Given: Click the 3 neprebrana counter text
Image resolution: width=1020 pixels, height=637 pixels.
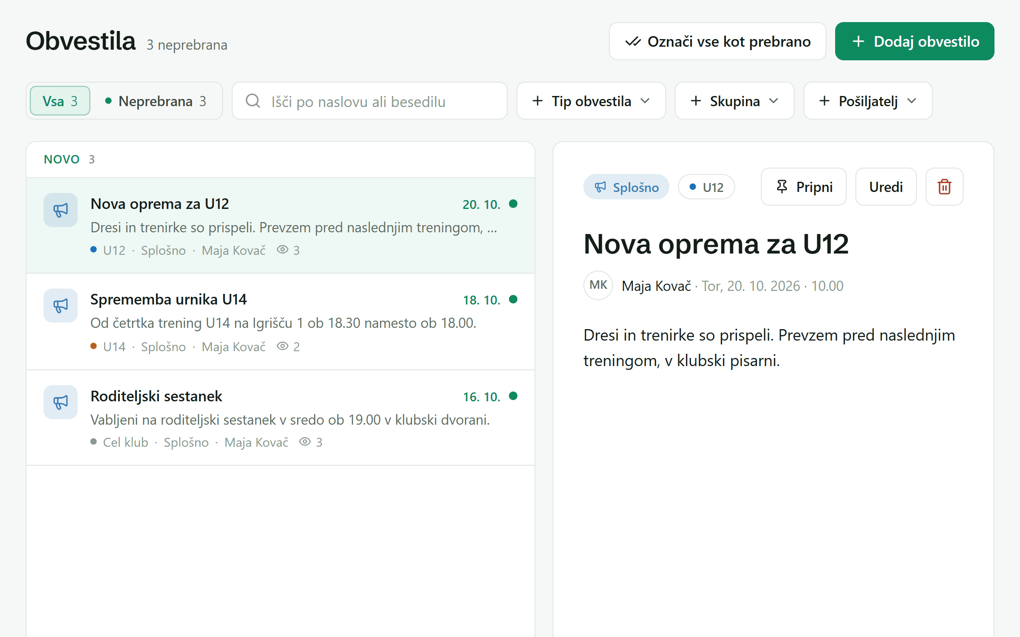Looking at the screenshot, I should pyautogui.click(x=187, y=45).
